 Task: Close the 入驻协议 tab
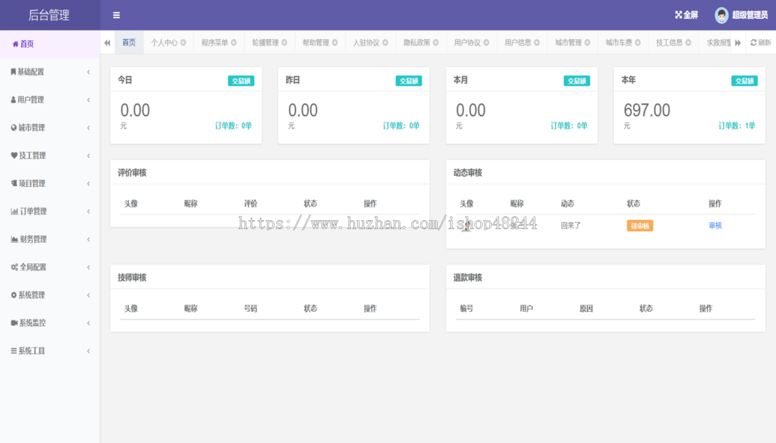pos(385,43)
